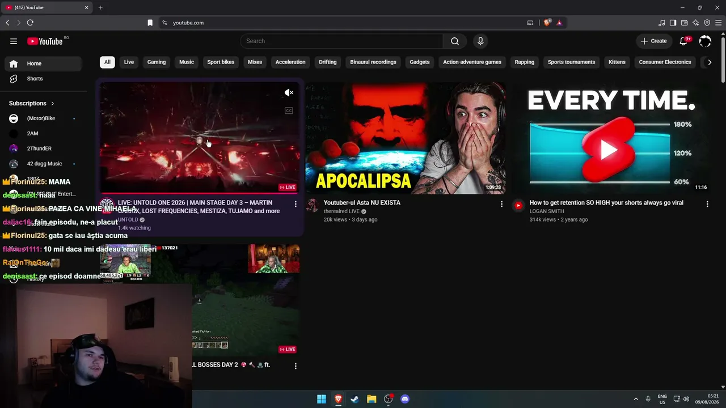Toggle captions on the UNTOLD preview

click(289, 110)
